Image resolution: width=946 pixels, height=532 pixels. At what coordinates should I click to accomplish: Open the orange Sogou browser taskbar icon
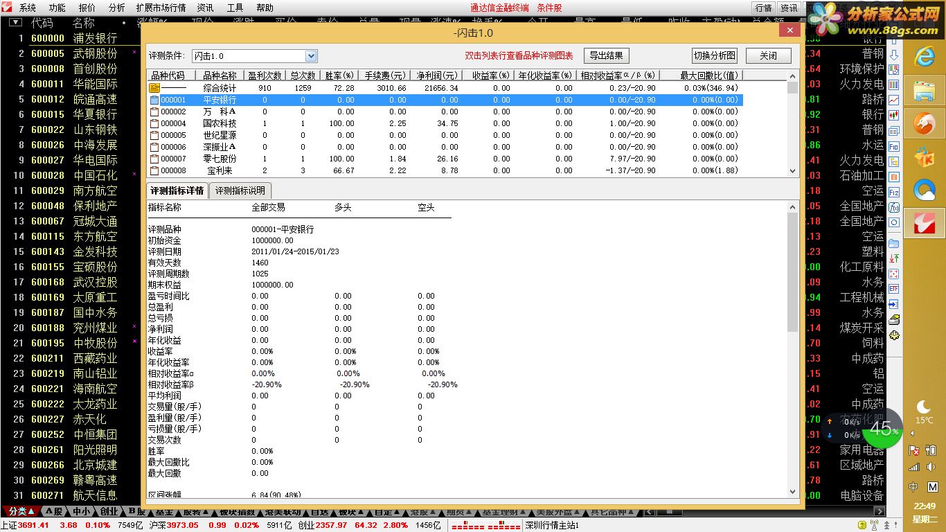924,124
